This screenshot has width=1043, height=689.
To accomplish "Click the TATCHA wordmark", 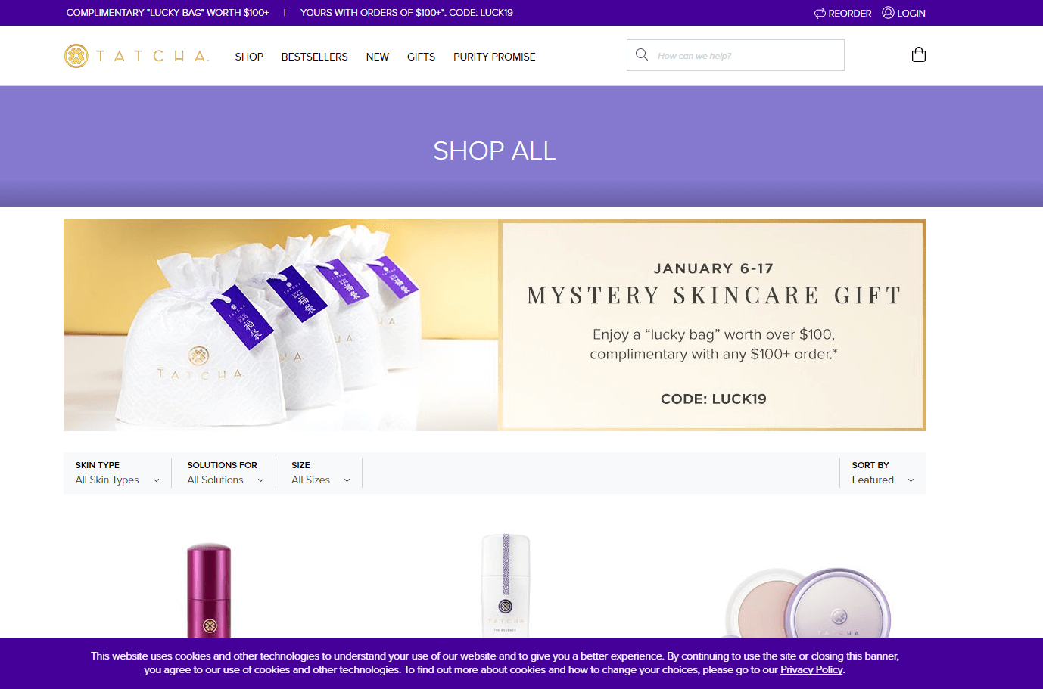I will 152,56.
